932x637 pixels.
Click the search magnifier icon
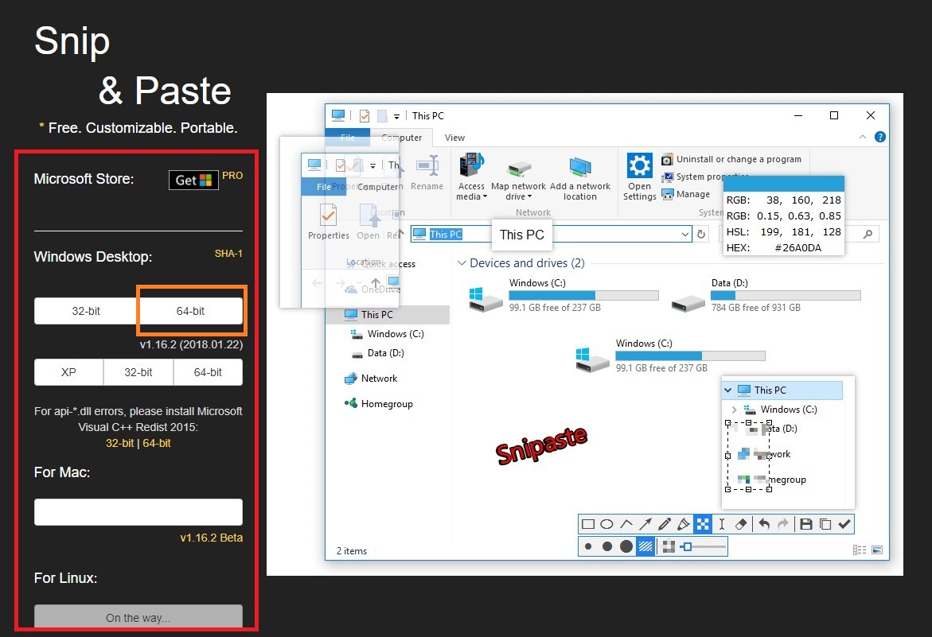[868, 235]
